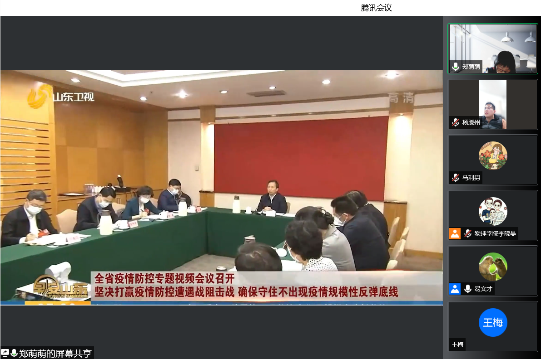Click 郑萌萌's active microphone icon
Screen dimensions: 541x359
pyautogui.click(x=456, y=67)
